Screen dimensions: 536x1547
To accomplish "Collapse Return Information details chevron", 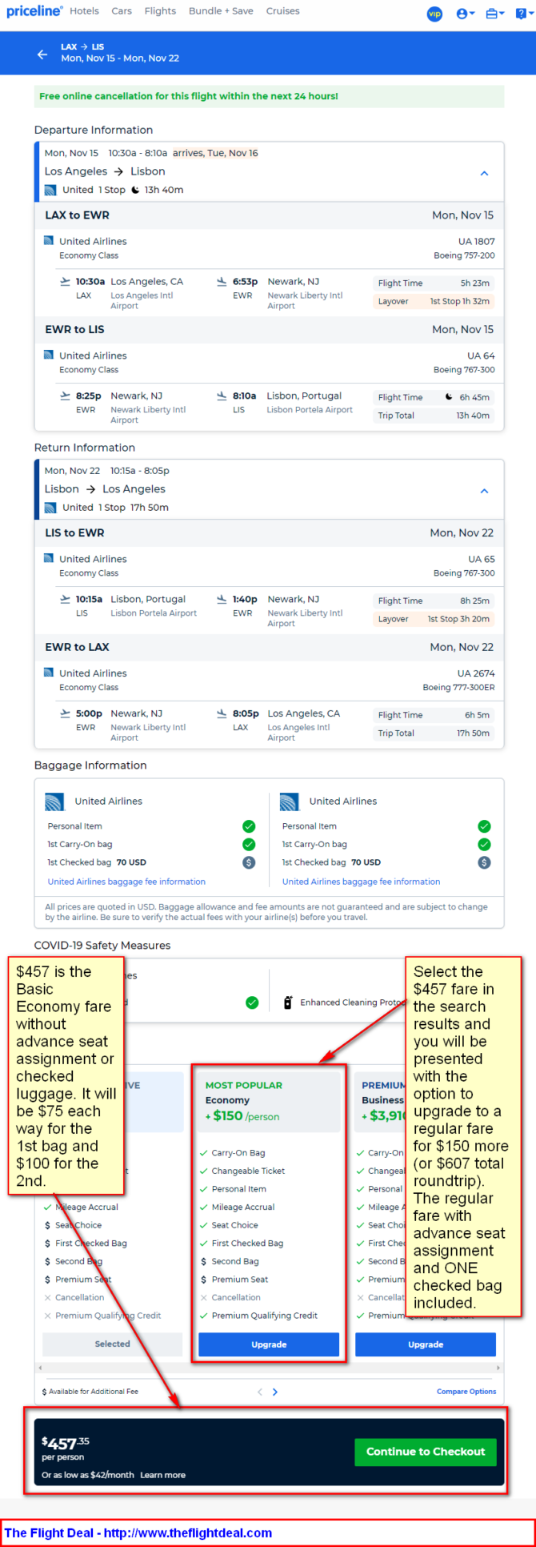I will coord(484,491).
